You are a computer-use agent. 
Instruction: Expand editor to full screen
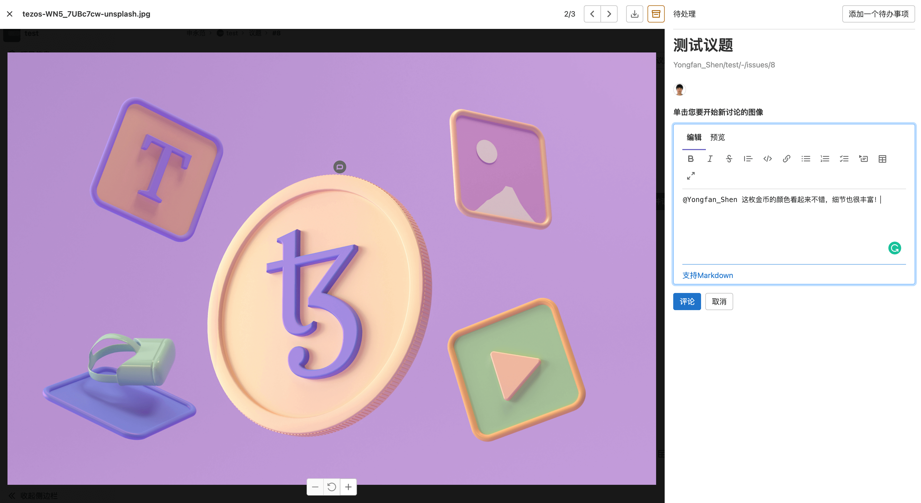coord(691,176)
